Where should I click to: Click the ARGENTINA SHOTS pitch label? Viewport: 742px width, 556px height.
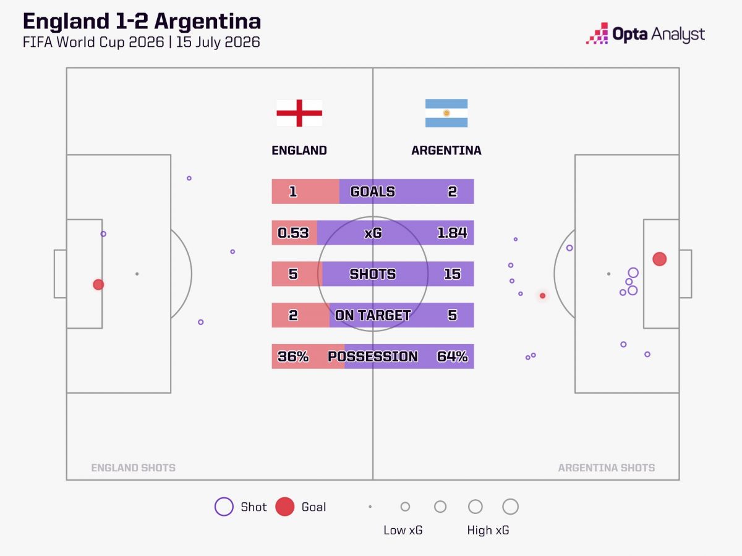[x=607, y=468]
